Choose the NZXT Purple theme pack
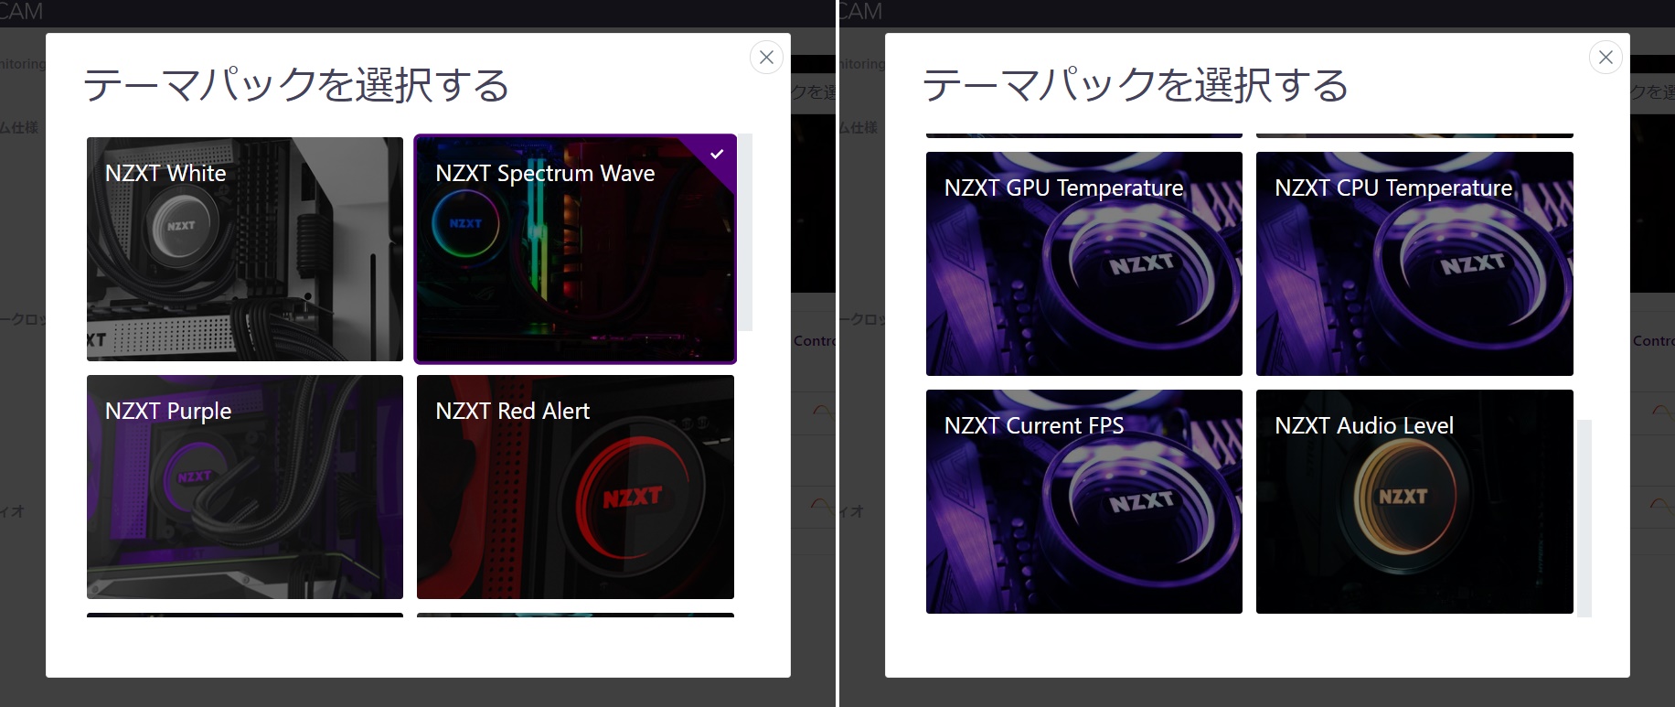The height and width of the screenshot is (707, 1675). (x=245, y=487)
